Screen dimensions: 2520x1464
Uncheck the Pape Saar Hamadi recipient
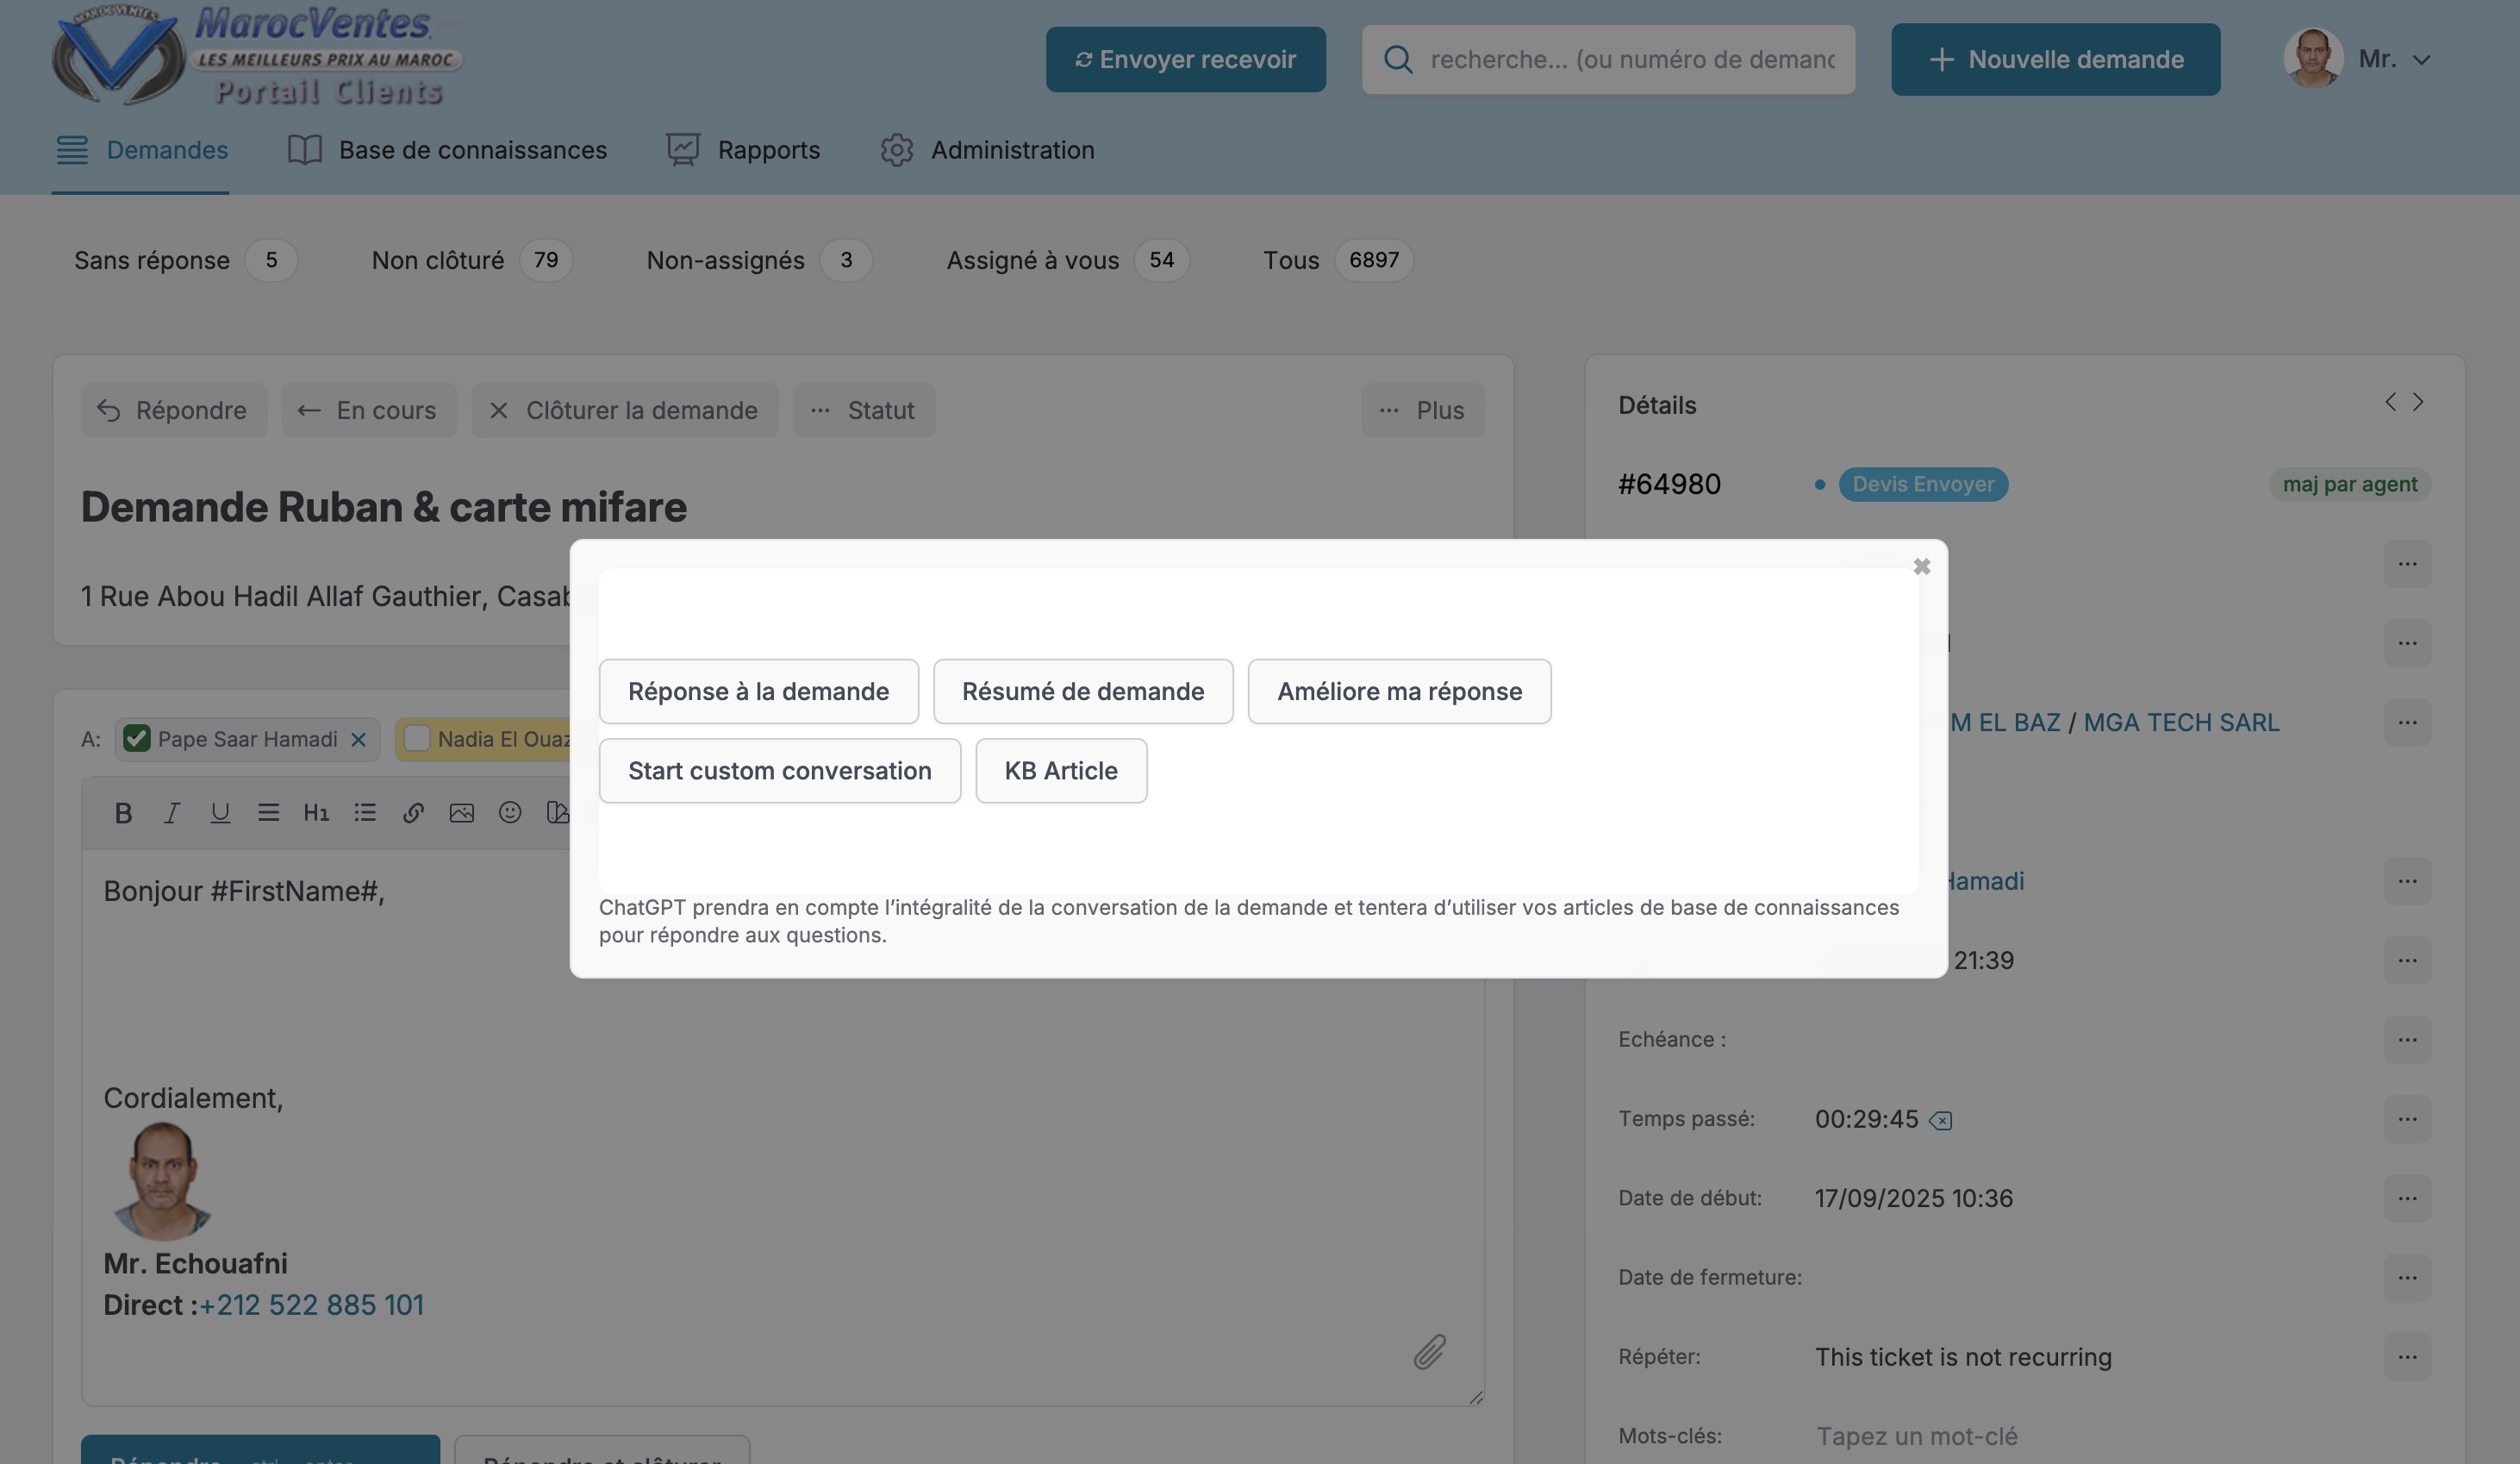tap(137, 740)
